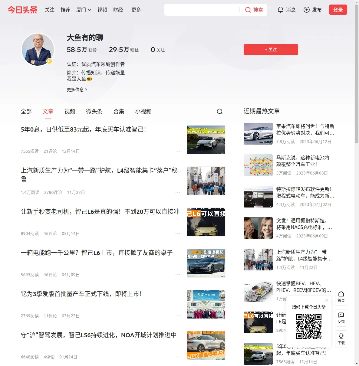Click the 发布 plus-circle icon
359x366 pixels.
[307, 10]
